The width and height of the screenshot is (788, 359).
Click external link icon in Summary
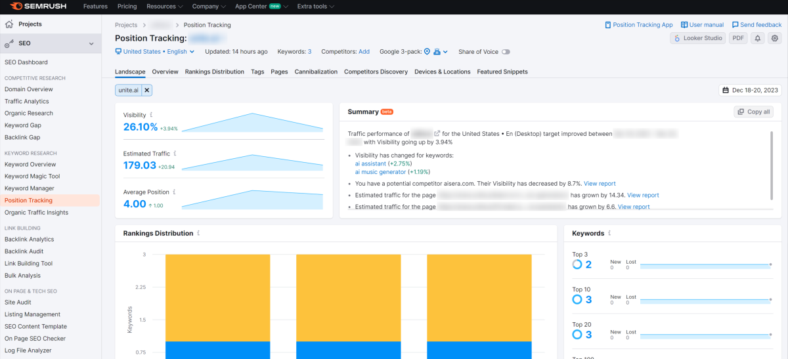coord(437,133)
